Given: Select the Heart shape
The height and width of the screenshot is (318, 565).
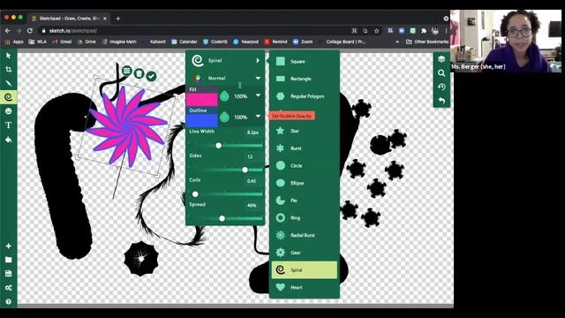Looking at the screenshot, I should (x=305, y=287).
